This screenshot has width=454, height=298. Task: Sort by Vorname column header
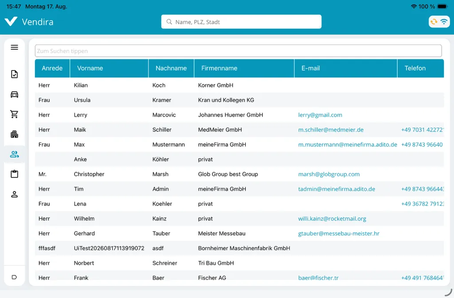(109, 68)
